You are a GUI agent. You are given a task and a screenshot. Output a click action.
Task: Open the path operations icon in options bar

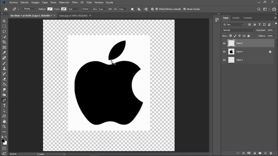coord(132,9)
